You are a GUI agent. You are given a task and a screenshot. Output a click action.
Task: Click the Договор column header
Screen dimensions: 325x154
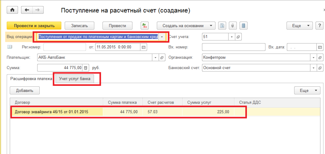point(56,102)
